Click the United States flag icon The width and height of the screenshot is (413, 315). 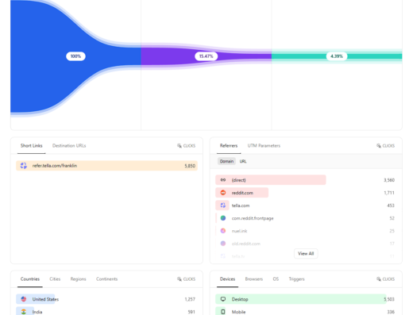(24, 299)
